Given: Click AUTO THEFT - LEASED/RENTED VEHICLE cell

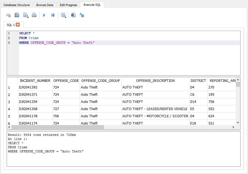Looking at the screenshot, I should pyautogui.click(x=155, y=109).
